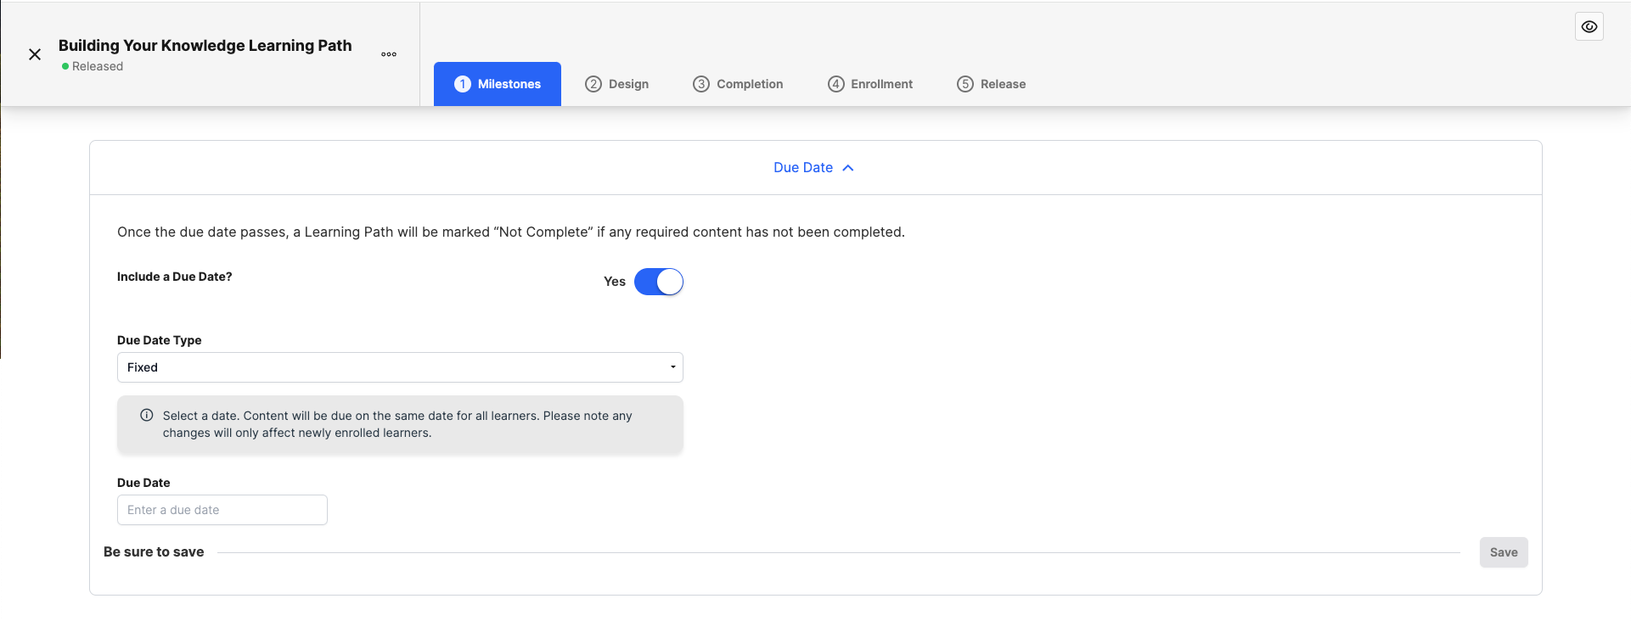This screenshot has width=1631, height=621.
Task: Click the 'Due Date Type' label
Action: (160, 340)
